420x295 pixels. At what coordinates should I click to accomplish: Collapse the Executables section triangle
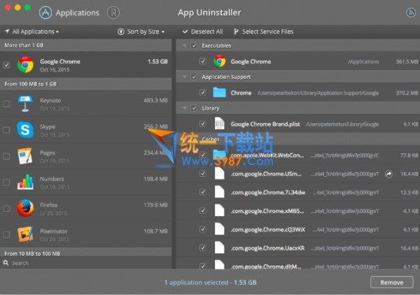pyautogui.click(x=184, y=45)
